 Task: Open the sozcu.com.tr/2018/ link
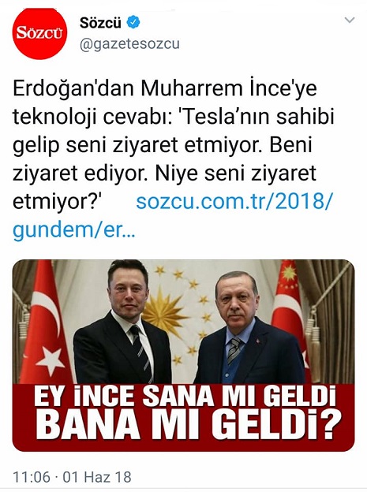[234, 201]
